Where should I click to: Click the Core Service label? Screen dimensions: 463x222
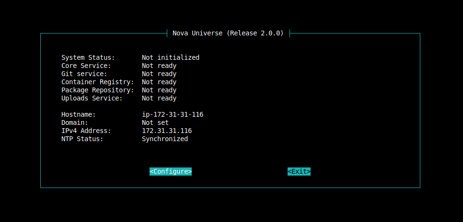[x=86, y=66]
